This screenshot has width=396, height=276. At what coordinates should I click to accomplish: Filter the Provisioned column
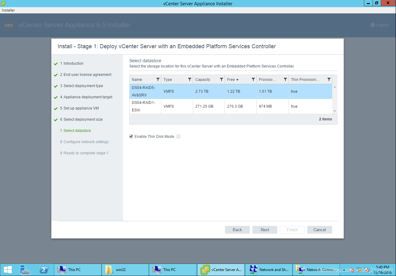(x=285, y=80)
